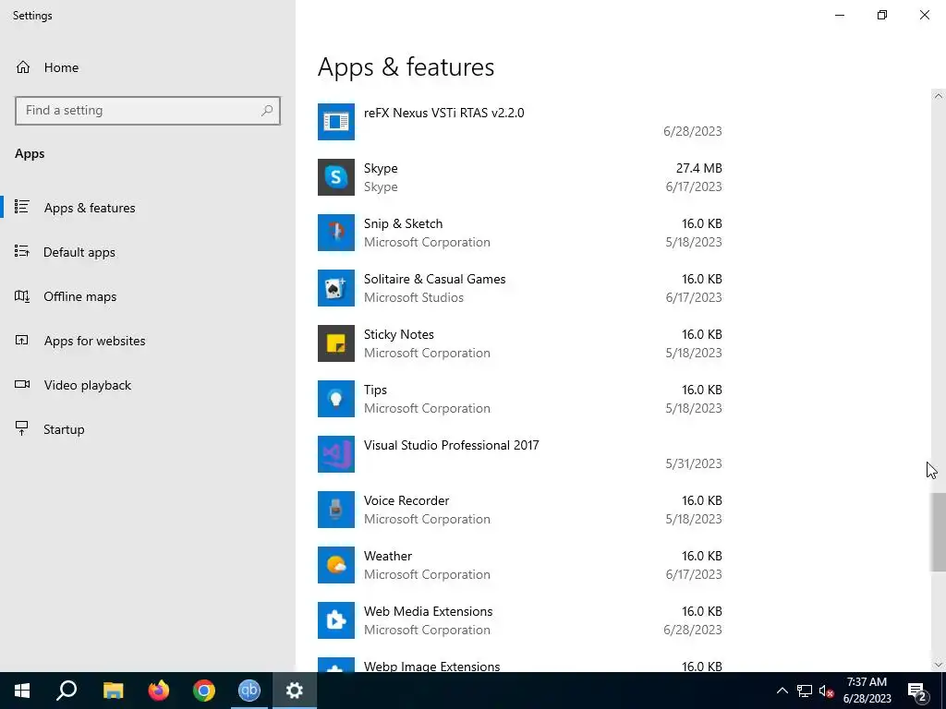Show hidden system tray icons

point(782,691)
